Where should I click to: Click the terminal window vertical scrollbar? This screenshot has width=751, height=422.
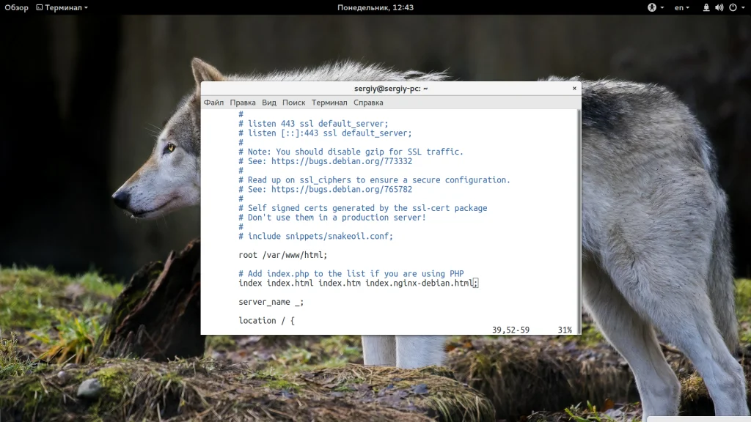click(x=579, y=221)
